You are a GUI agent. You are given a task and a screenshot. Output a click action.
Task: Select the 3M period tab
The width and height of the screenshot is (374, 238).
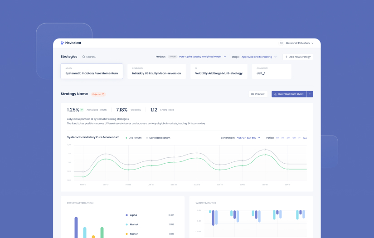[288, 138]
